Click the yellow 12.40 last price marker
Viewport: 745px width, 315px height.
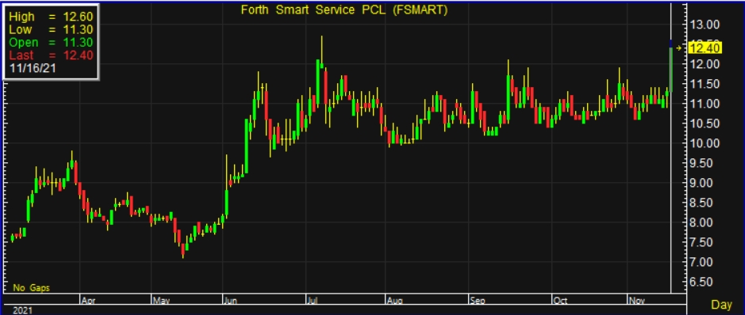click(705, 47)
